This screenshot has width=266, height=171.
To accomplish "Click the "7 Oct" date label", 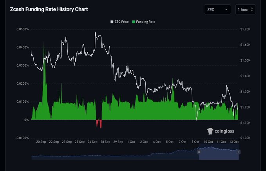I will tap(183, 142).
